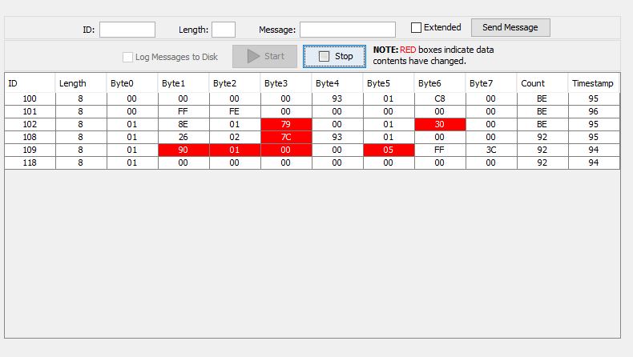Click the Byte4 column header

(x=337, y=83)
